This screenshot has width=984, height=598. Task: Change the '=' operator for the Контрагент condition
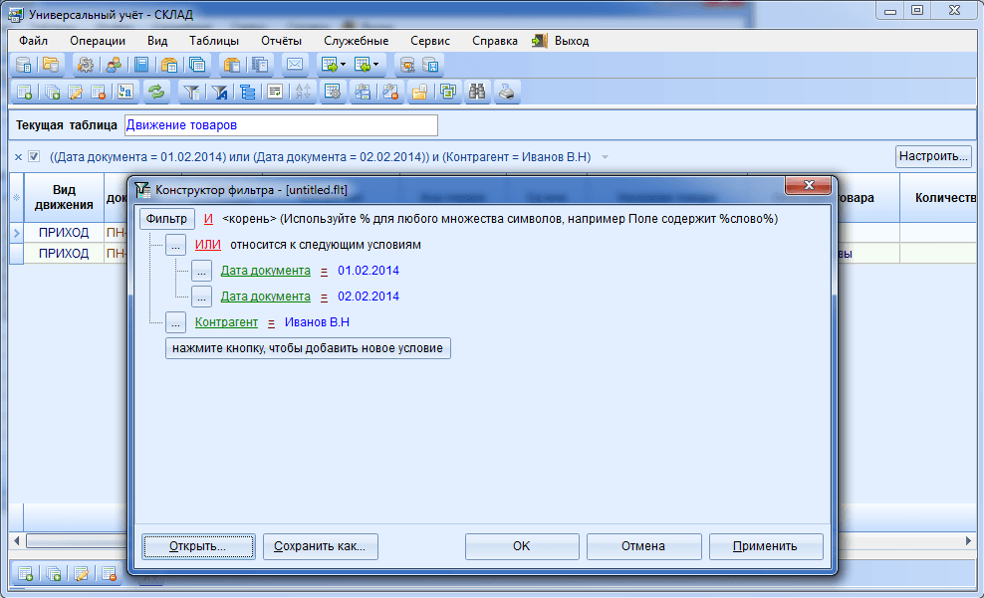pos(271,322)
